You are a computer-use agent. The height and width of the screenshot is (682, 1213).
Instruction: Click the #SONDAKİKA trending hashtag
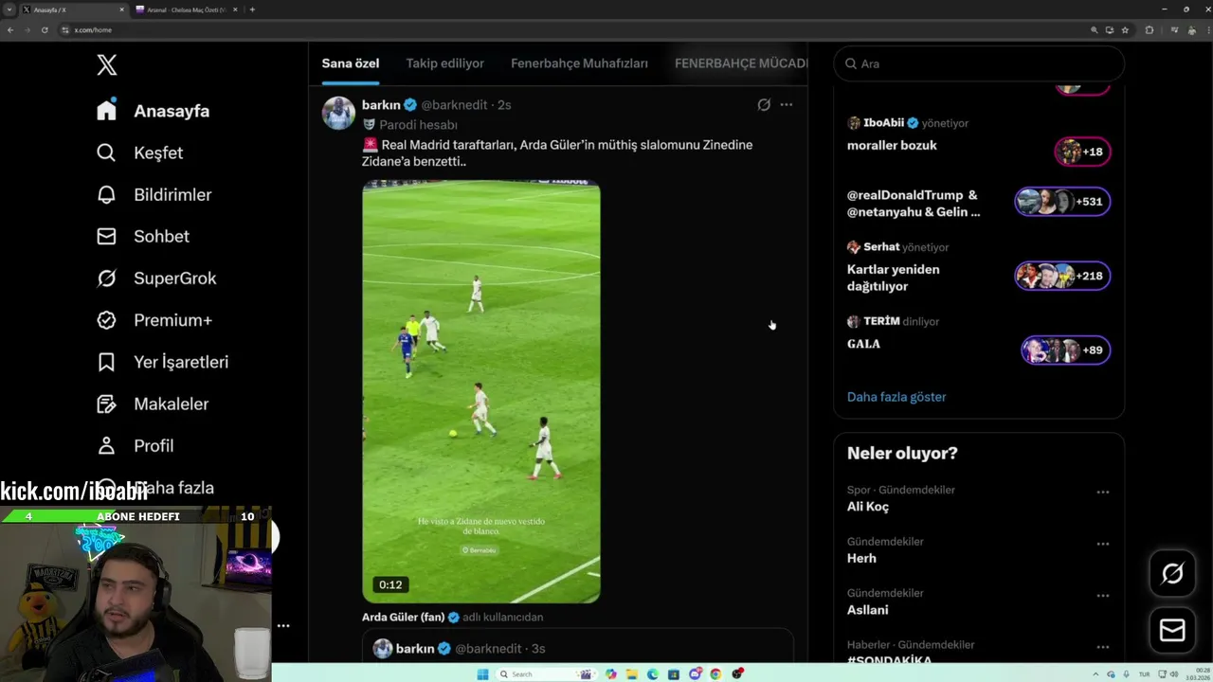coord(889,659)
